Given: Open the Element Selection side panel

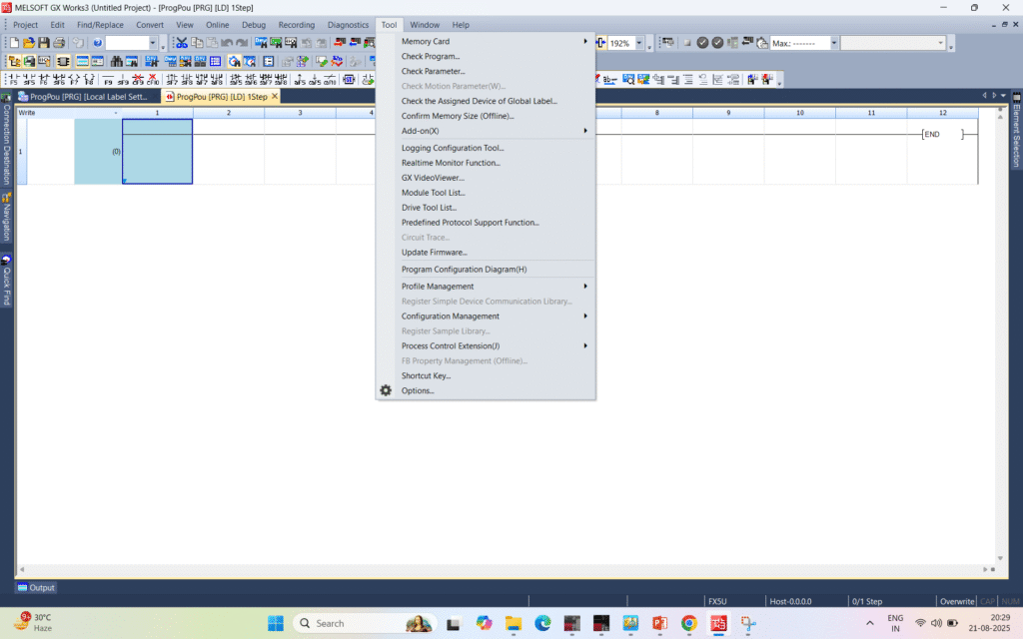Looking at the screenshot, I should point(1016,131).
